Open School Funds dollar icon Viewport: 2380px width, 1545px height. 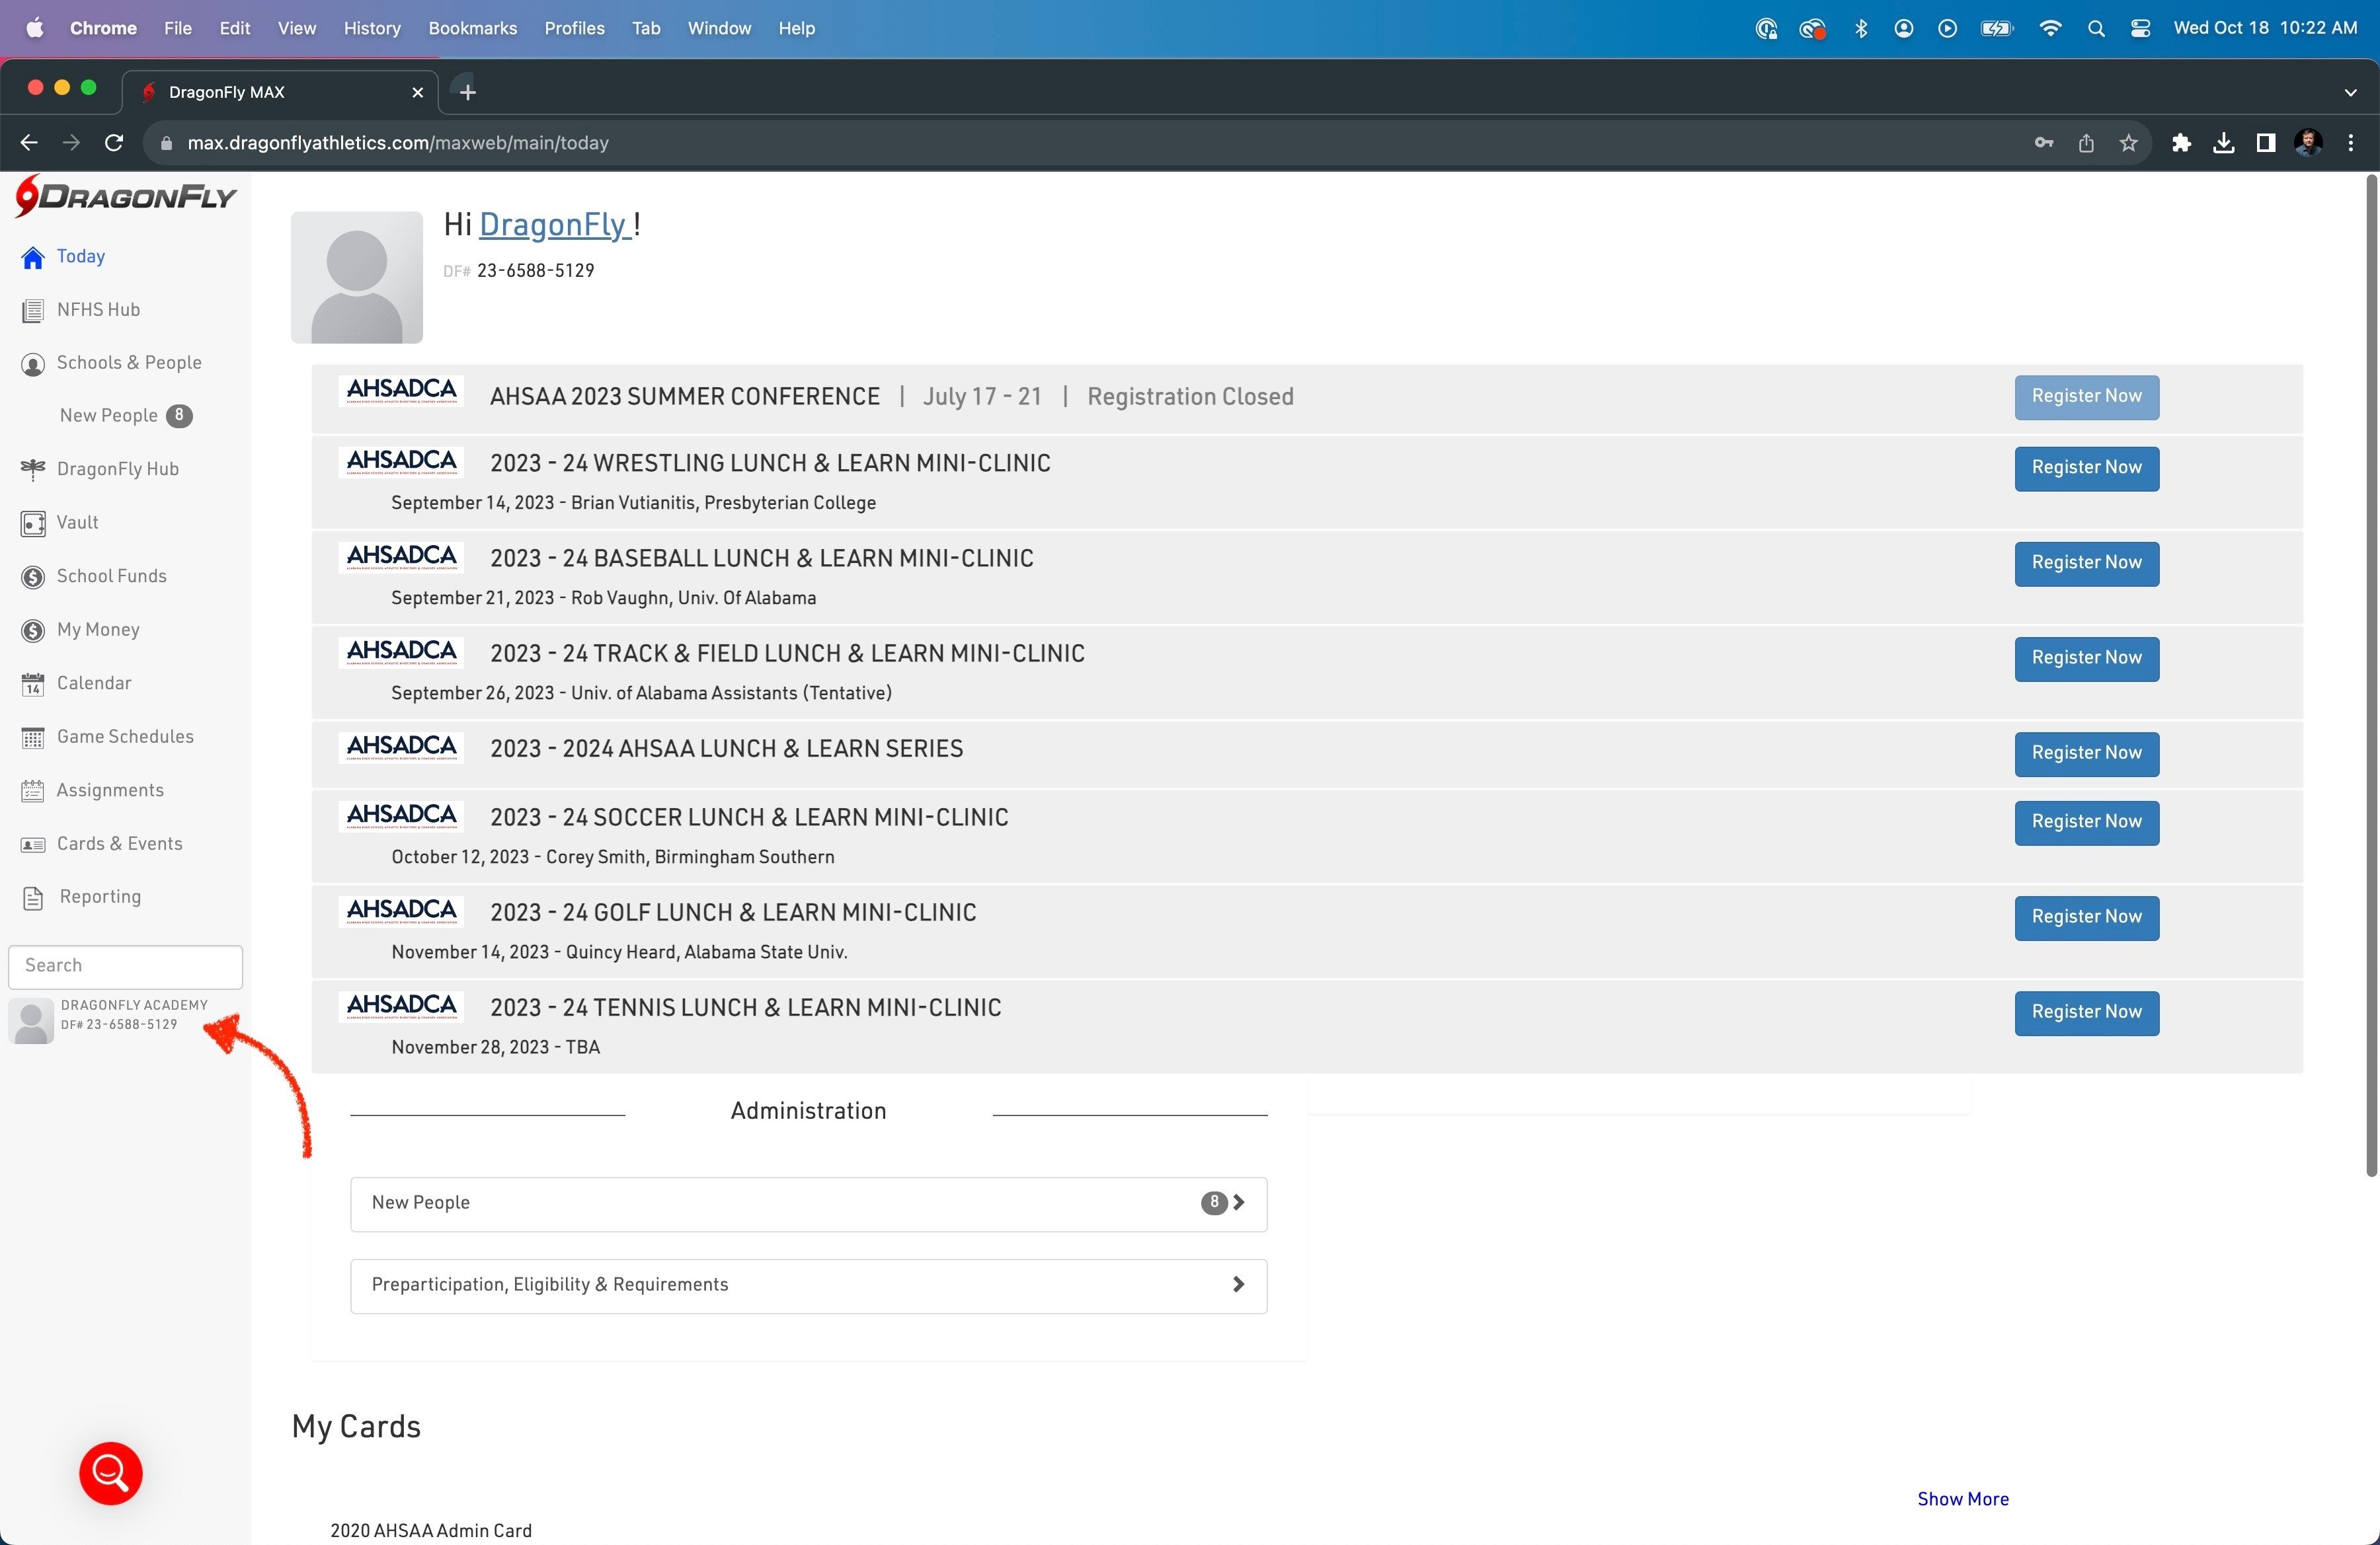tap(33, 578)
